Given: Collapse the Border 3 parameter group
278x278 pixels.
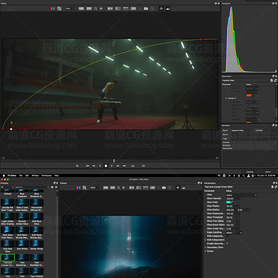Looking at the screenshot, I should tap(226, 98).
